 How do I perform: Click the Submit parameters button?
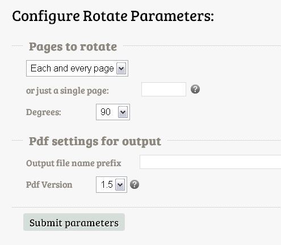(x=74, y=222)
